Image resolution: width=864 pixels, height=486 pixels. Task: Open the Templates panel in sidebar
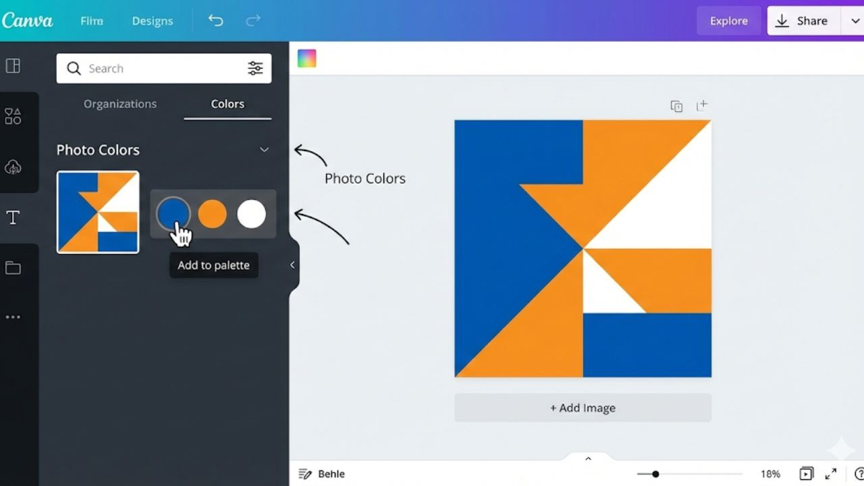13,65
